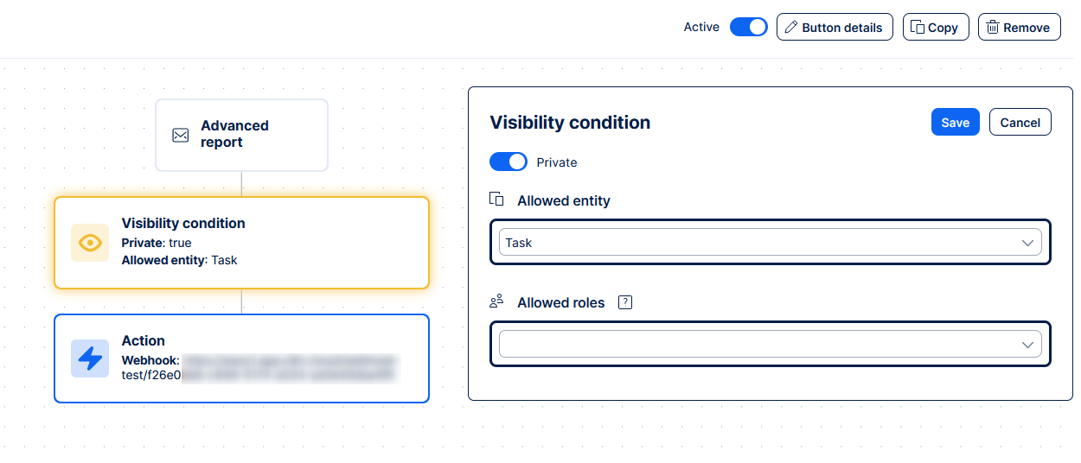Click the yellow eye Visibility condition icon
1081x463 pixels.
point(90,243)
